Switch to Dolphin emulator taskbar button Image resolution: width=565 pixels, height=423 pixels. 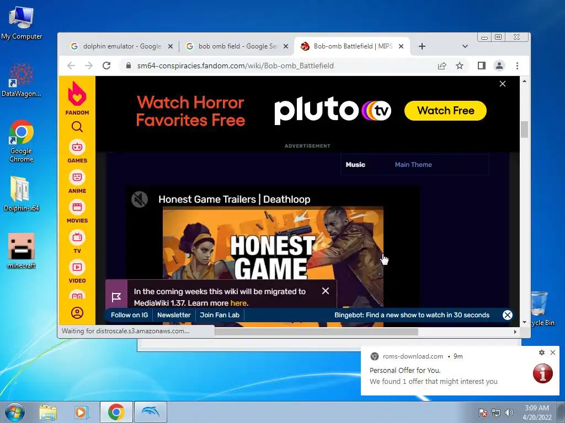[x=150, y=412]
